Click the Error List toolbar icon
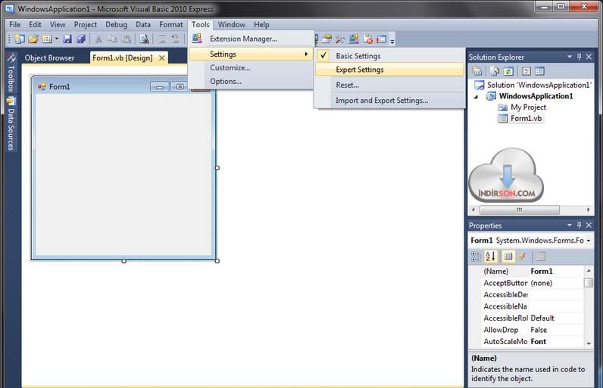Viewport: 603px width, 388px height. click(x=367, y=39)
